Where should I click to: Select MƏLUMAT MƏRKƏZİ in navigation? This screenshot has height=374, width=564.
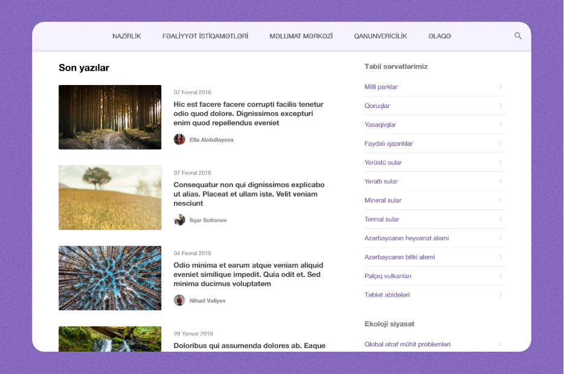[x=301, y=36]
